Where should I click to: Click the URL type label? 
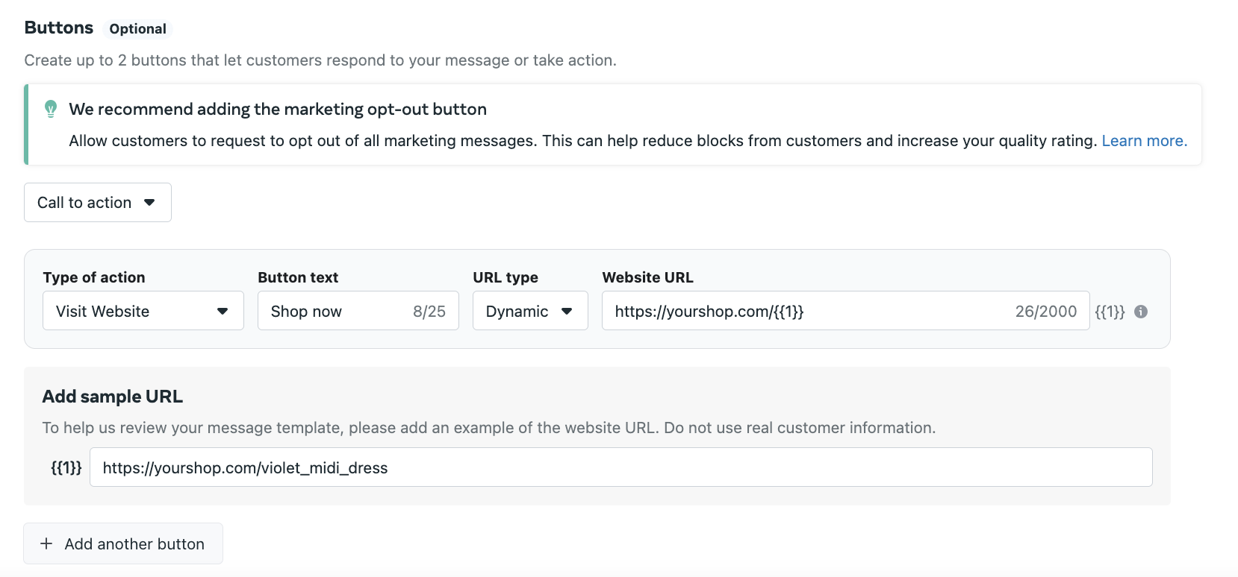coord(506,277)
